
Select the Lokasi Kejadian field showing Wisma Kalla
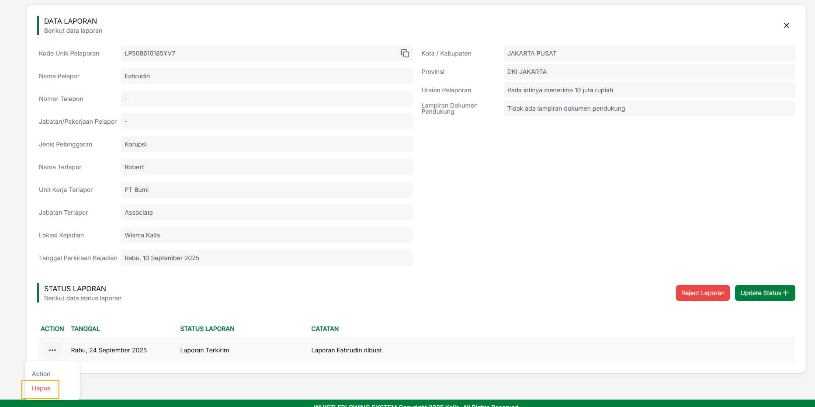point(267,235)
